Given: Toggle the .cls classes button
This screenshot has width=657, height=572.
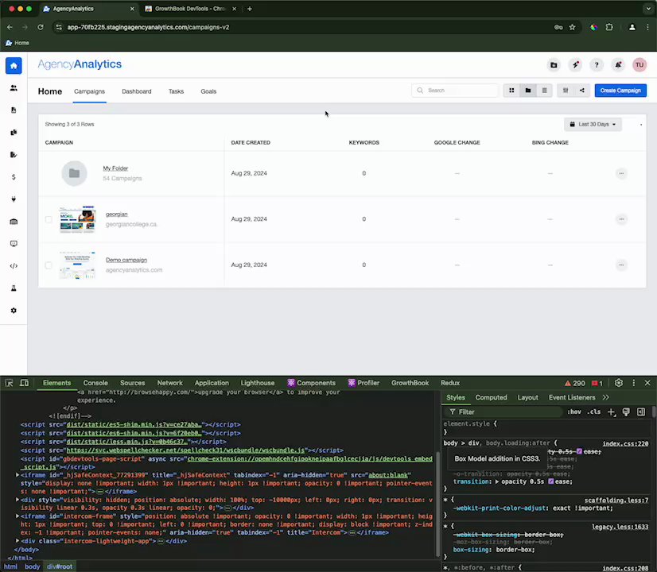Looking at the screenshot, I should (593, 412).
